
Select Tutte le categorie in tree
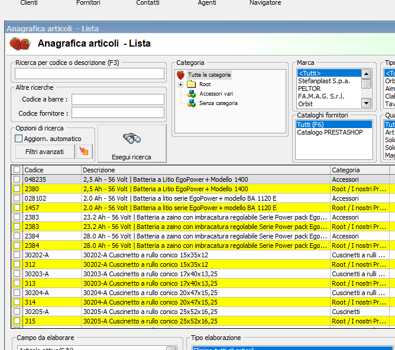pyautogui.click(x=209, y=75)
